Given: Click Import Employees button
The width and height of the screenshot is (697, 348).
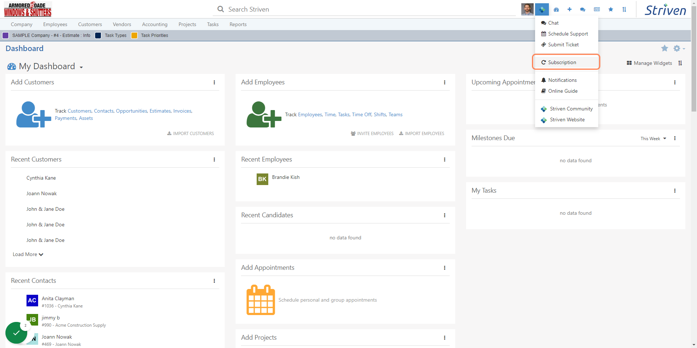Looking at the screenshot, I should (x=421, y=134).
